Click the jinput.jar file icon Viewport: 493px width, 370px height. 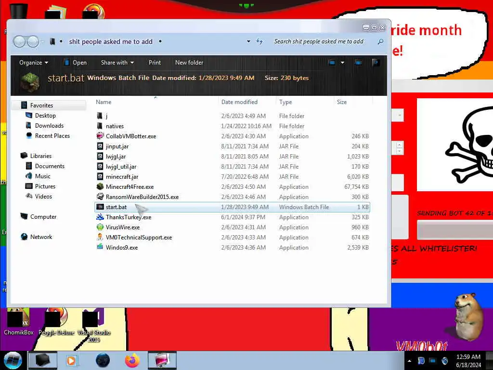(x=100, y=146)
